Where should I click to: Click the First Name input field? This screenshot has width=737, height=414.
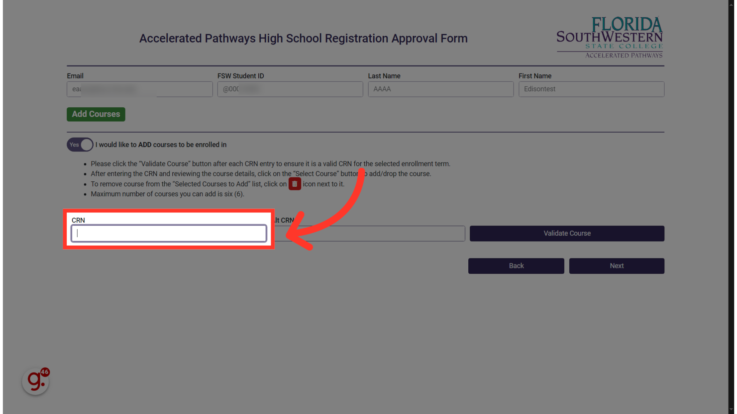[x=591, y=89]
